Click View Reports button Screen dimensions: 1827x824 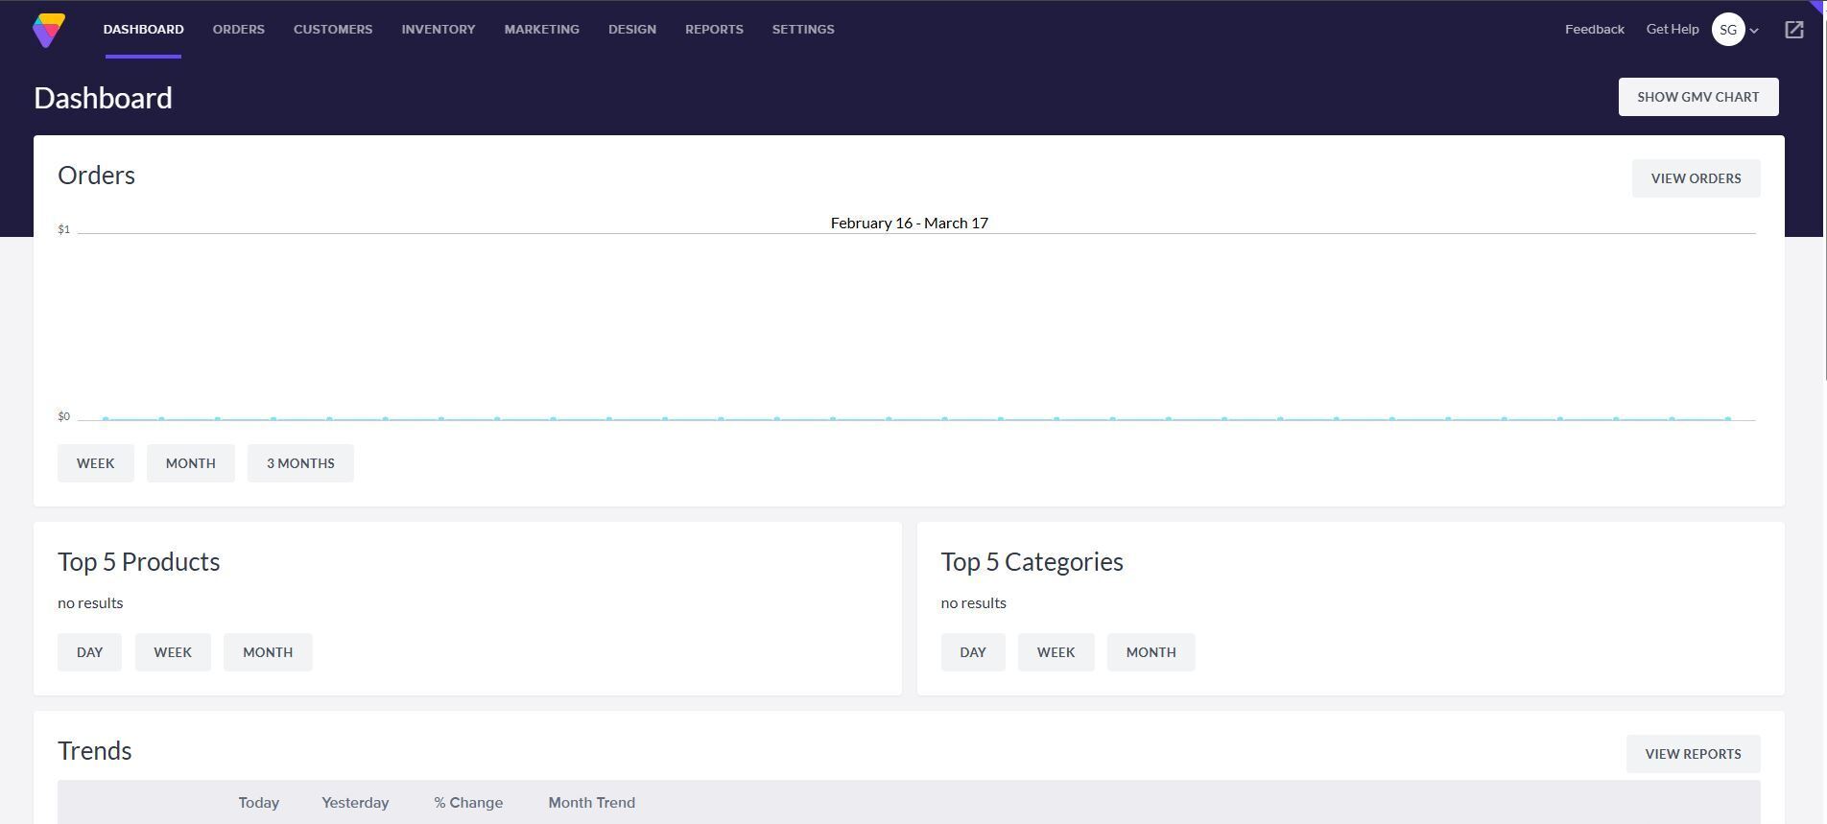coord(1693,754)
